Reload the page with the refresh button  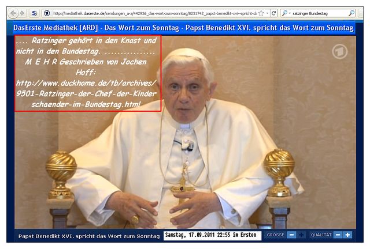coord(273,13)
